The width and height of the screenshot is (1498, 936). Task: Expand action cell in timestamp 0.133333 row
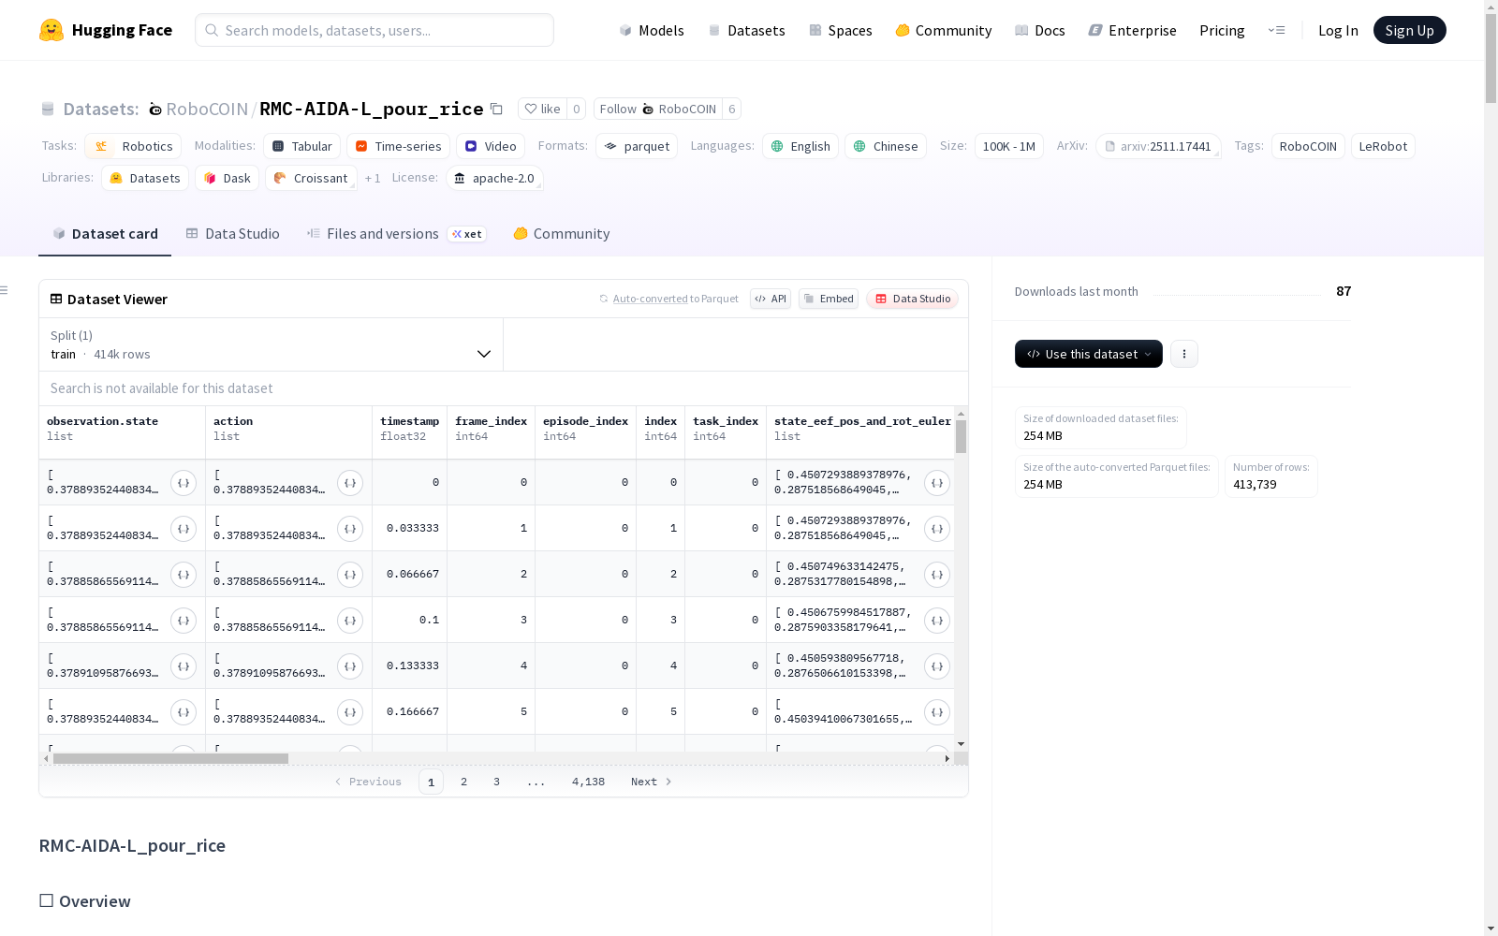350,666
